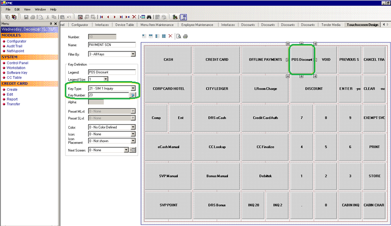Open the File menu

8,9
